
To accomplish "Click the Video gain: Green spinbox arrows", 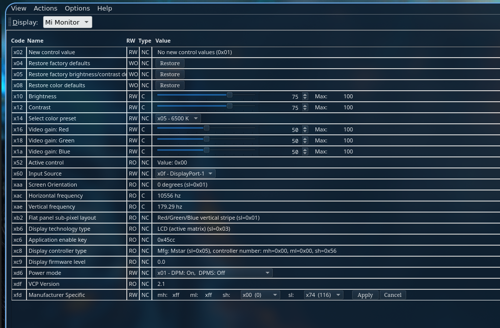I will pyautogui.click(x=305, y=140).
